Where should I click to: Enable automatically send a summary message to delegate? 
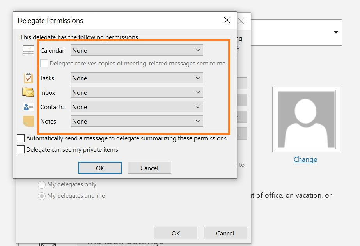click(x=20, y=138)
